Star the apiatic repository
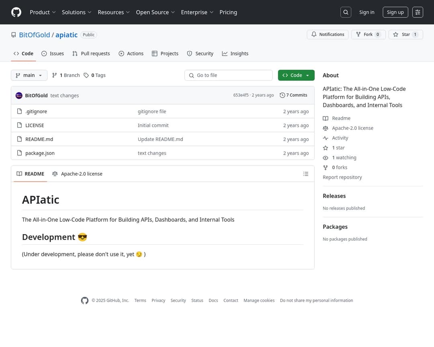Viewport: 434px width, 347px height. tap(405, 34)
